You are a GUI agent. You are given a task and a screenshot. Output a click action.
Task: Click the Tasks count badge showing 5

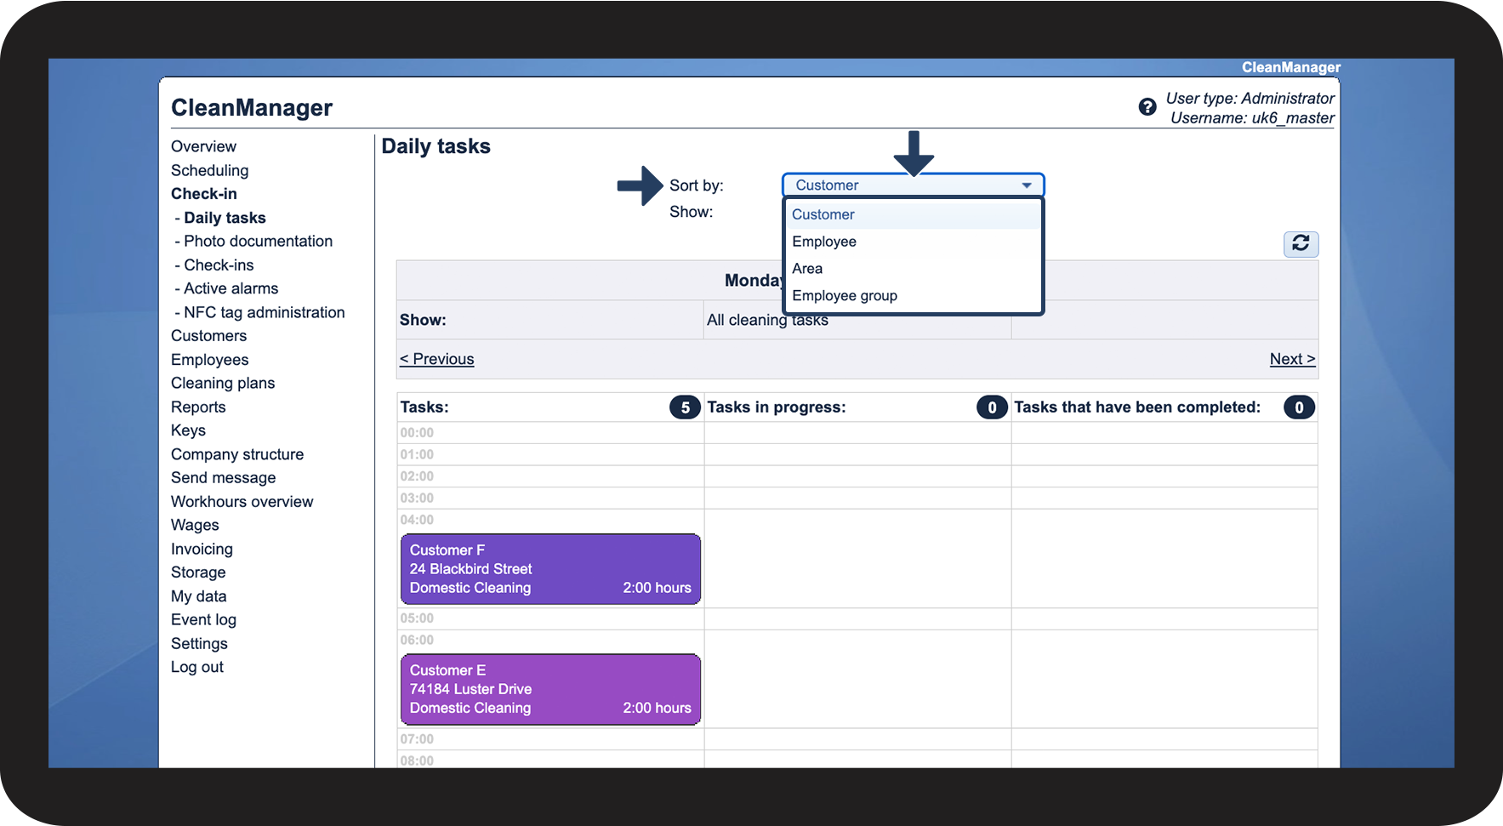(685, 407)
